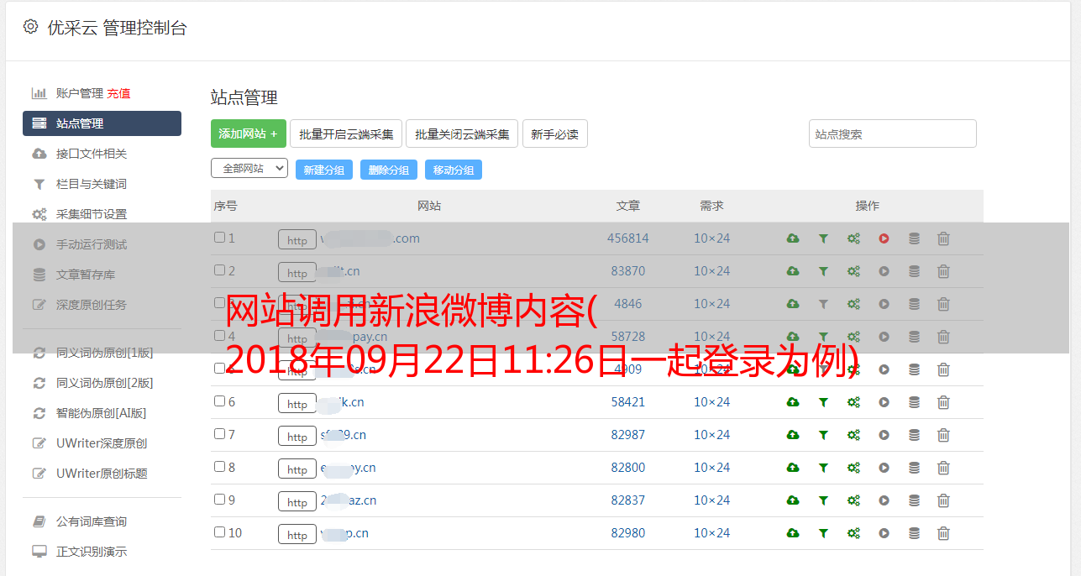Open 同义词伪原创[2版] sidebar item
The height and width of the screenshot is (576, 1081).
pyautogui.click(x=105, y=383)
